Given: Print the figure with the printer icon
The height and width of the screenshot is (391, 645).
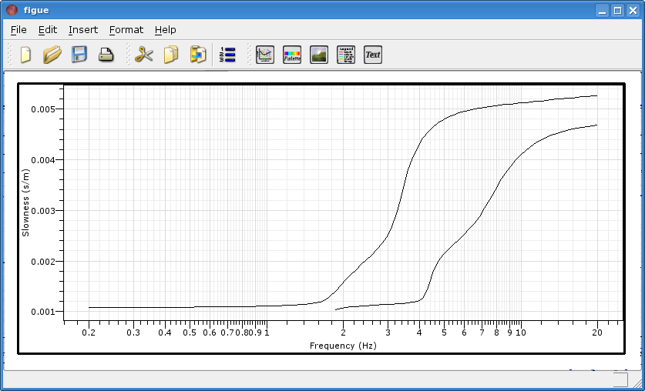Looking at the screenshot, I should coord(106,55).
